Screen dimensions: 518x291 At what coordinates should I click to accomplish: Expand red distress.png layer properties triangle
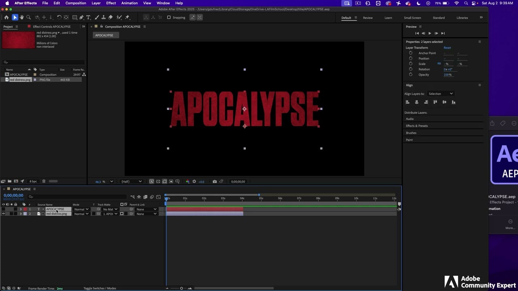coord(21,214)
